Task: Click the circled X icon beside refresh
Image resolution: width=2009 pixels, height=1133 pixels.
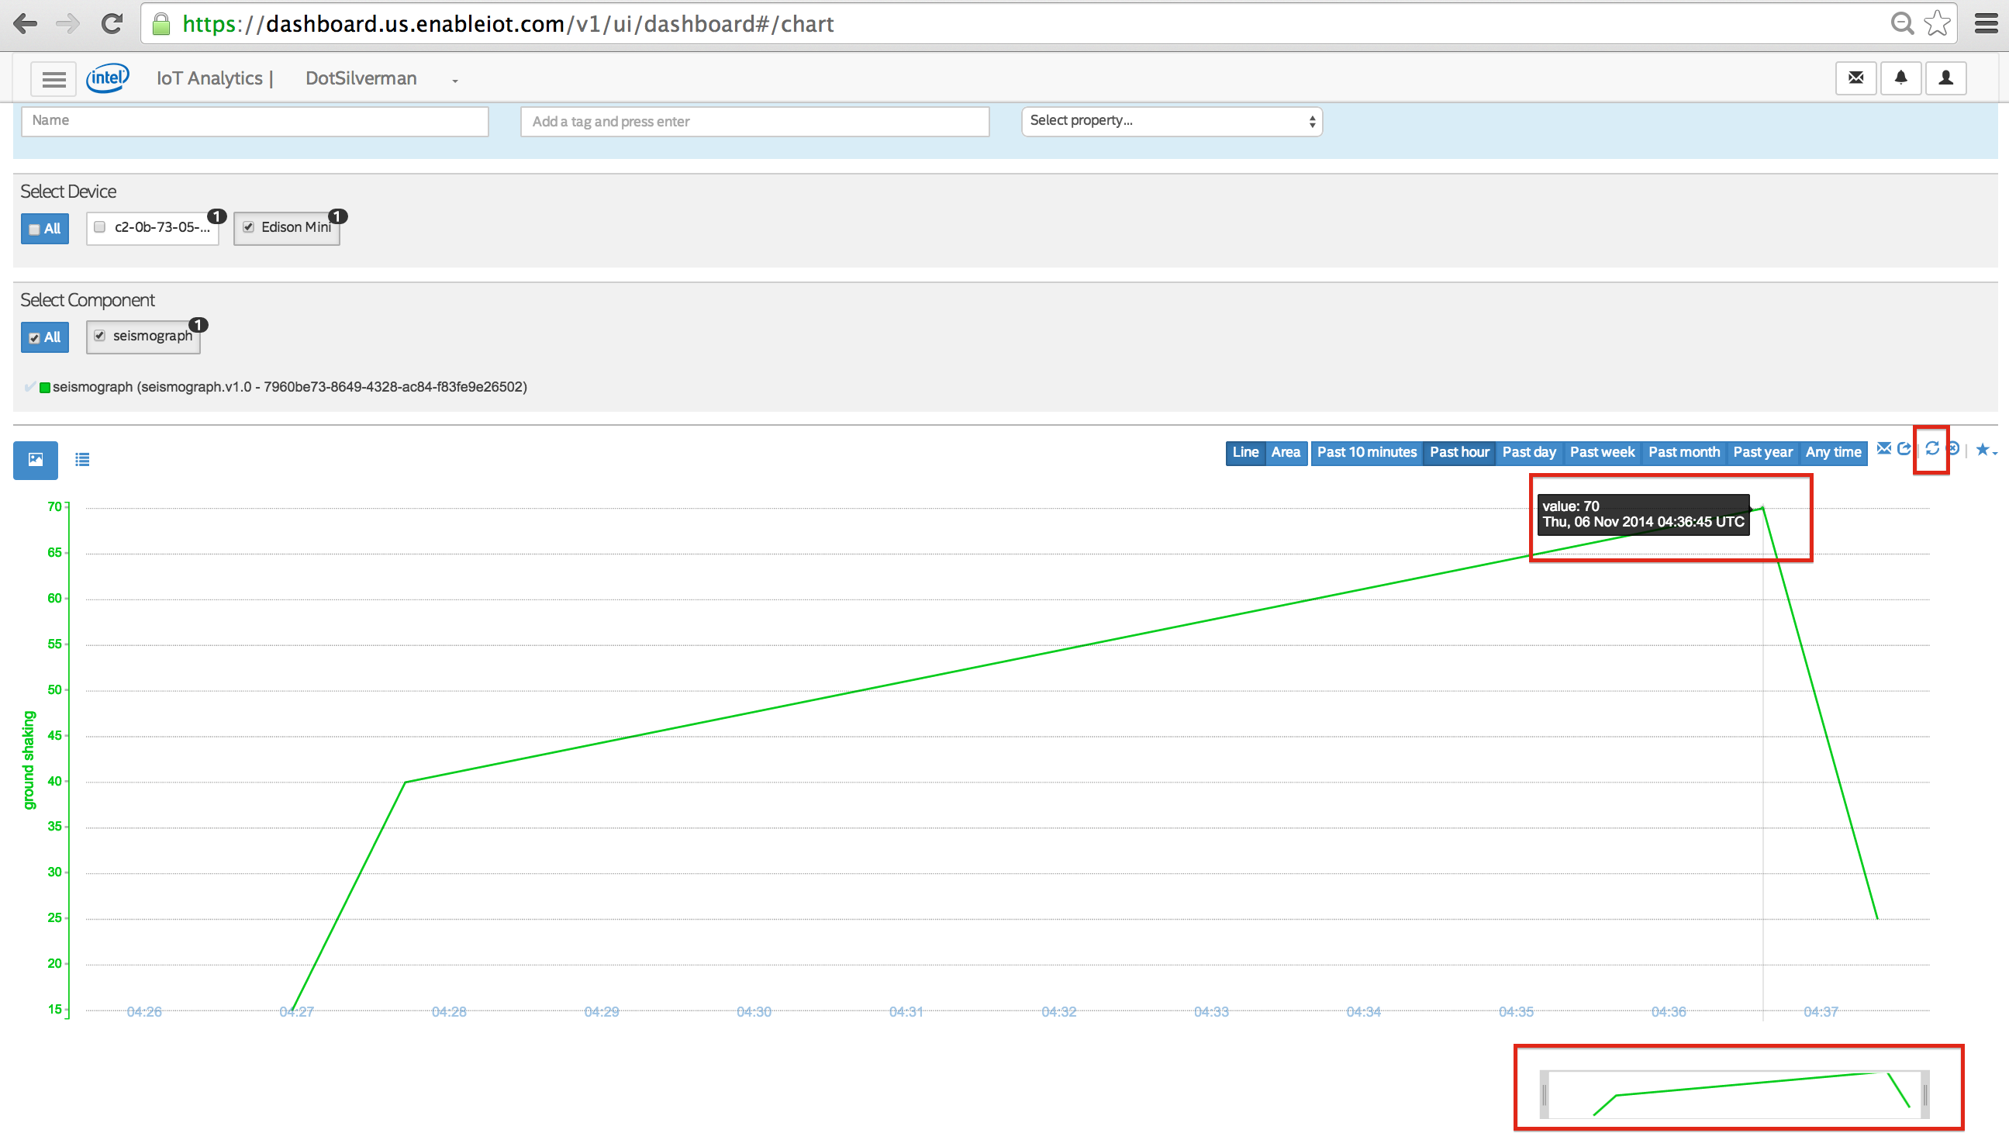Action: point(1953,448)
